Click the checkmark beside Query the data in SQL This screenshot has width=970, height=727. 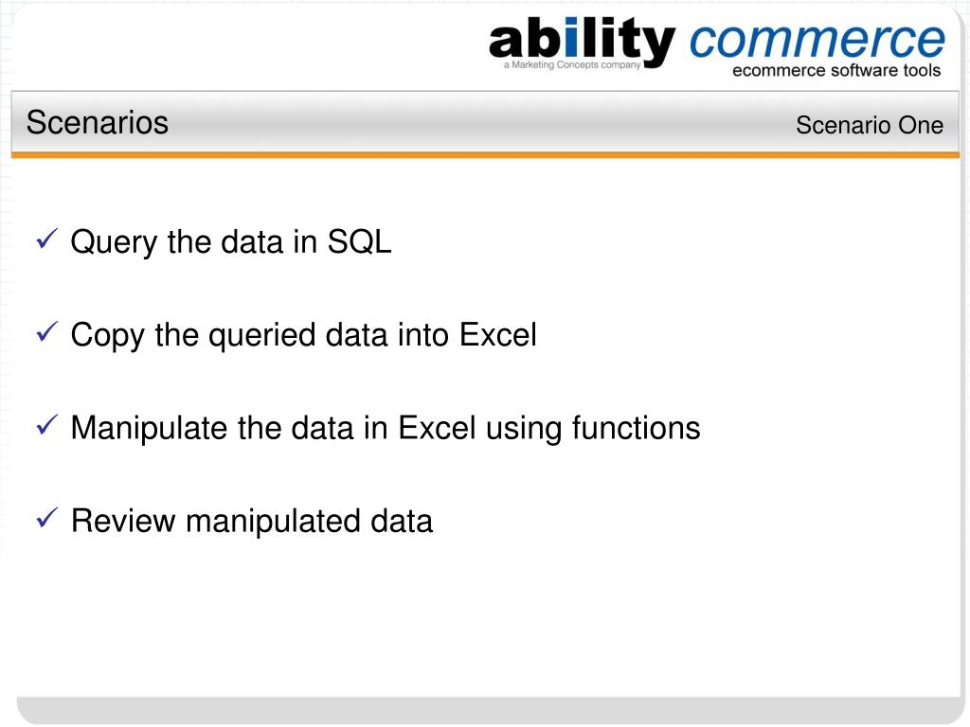47,239
